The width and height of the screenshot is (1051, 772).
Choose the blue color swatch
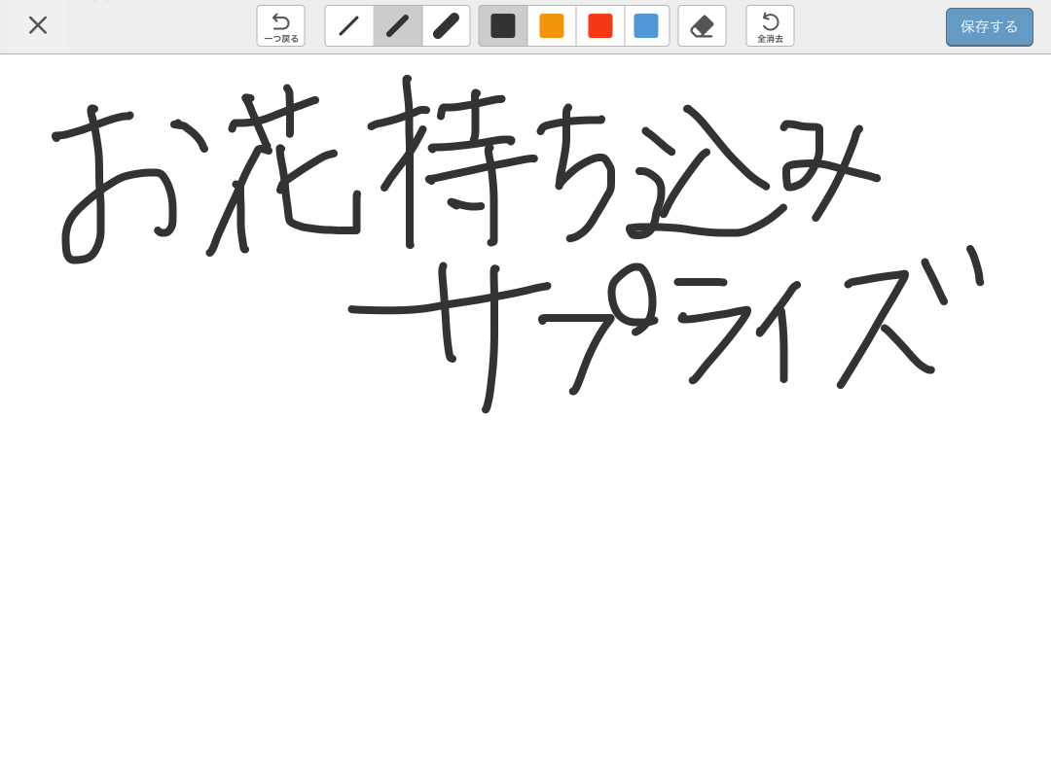[x=646, y=26]
